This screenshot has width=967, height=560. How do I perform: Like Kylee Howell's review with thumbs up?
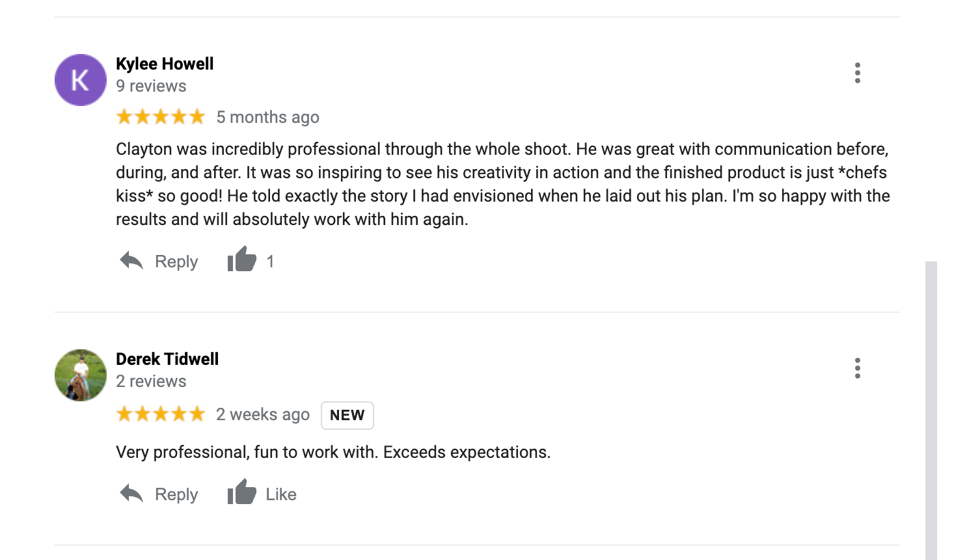pos(241,260)
